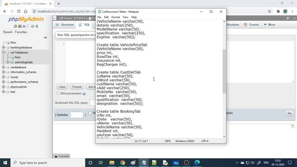Click Notepad scroll down arrow

[x=224, y=136]
